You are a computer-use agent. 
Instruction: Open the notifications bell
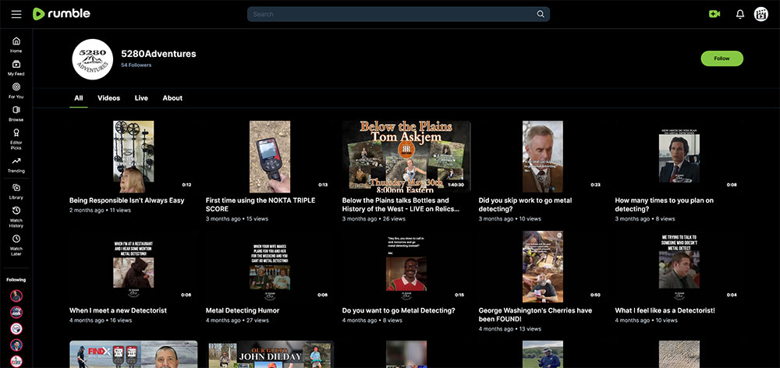740,14
